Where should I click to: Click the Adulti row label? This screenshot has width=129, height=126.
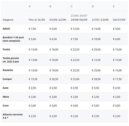point(6,29)
